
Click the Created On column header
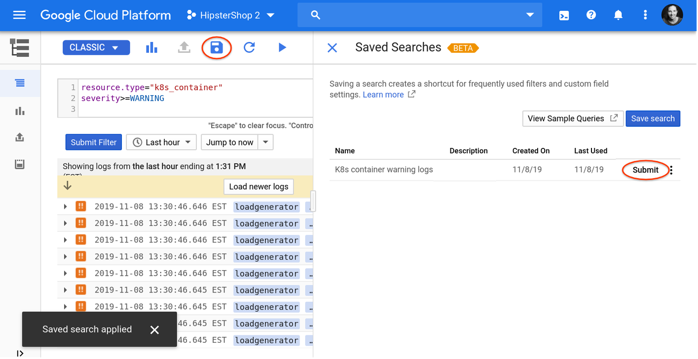pyautogui.click(x=531, y=151)
